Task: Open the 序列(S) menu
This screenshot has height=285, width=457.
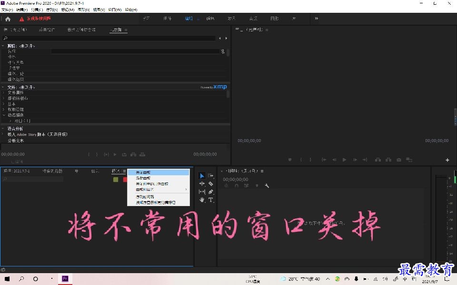Action: tap(52, 9)
